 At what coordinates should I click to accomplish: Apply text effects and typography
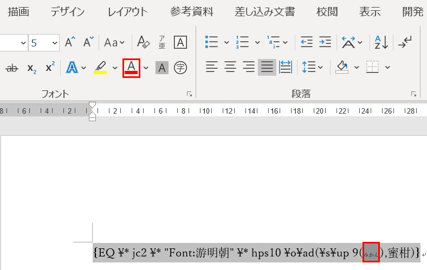72,68
